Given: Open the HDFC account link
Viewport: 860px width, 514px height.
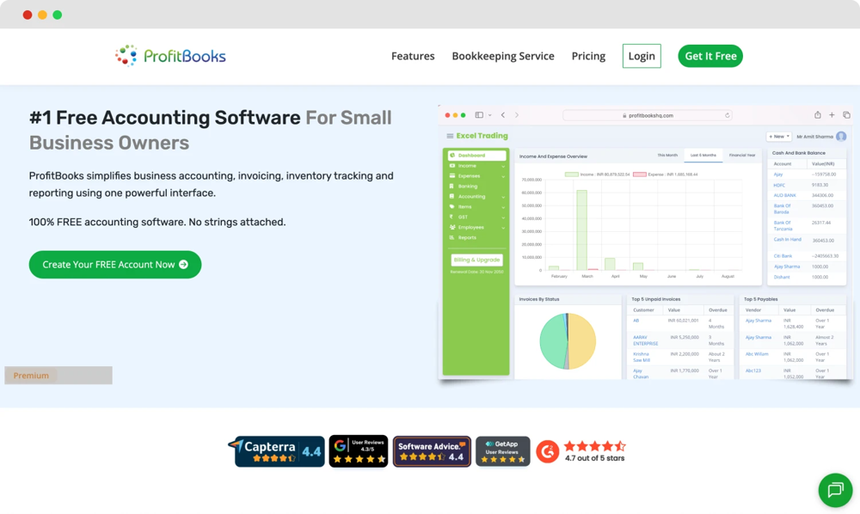Looking at the screenshot, I should (781, 186).
